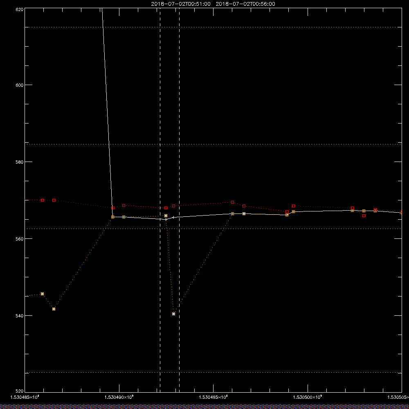Click the 1.530485×10⁹ x-axis label
Image resolution: width=409 pixels, height=409 pixels.
(x=25, y=397)
